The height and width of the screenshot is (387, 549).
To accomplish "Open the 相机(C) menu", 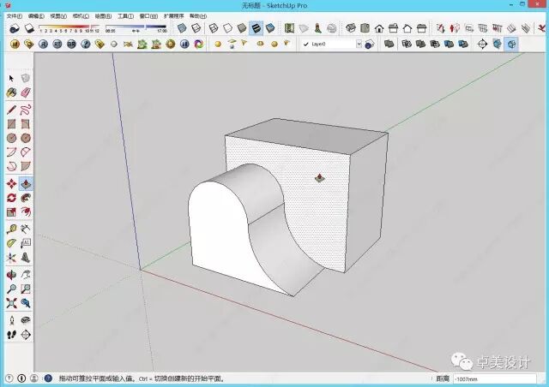I will pos(81,16).
